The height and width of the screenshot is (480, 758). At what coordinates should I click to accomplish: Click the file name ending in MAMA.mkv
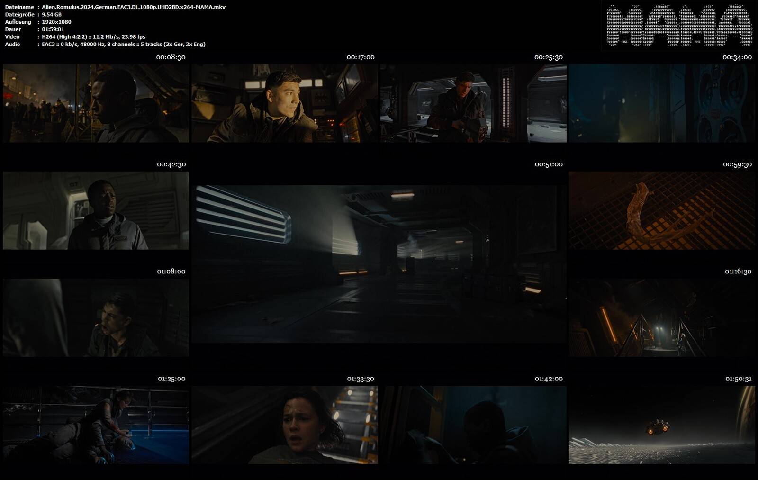click(134, 7)
